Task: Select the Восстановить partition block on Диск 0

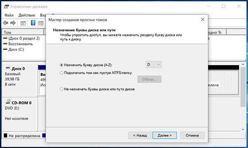Action: click(x=42, y=83)
